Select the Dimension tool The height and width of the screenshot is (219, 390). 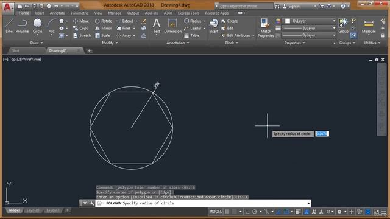(172, 26)
